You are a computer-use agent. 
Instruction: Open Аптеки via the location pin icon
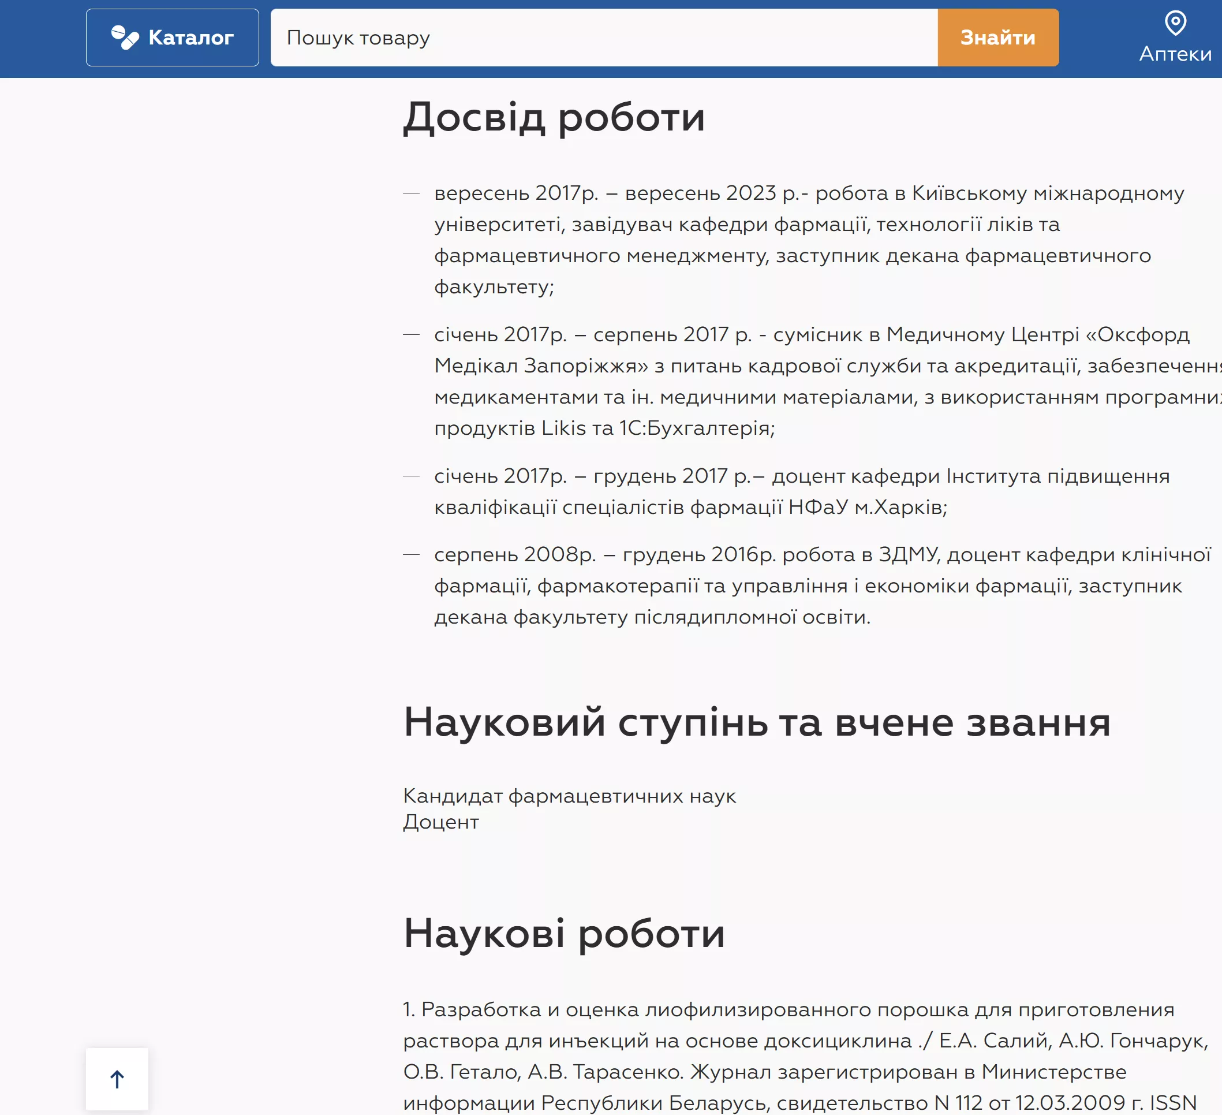pyautogui.click(x=1175, y=23)
